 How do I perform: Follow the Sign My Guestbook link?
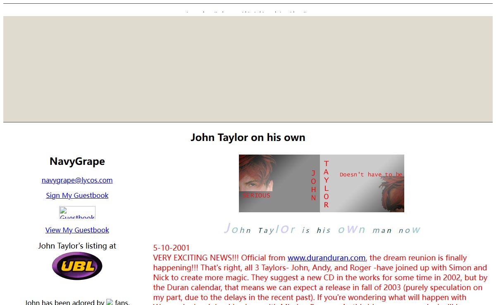point(77,195)
